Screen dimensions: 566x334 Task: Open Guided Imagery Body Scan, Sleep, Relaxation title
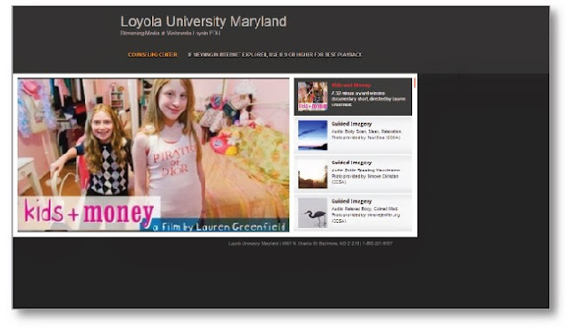point(352,124)
